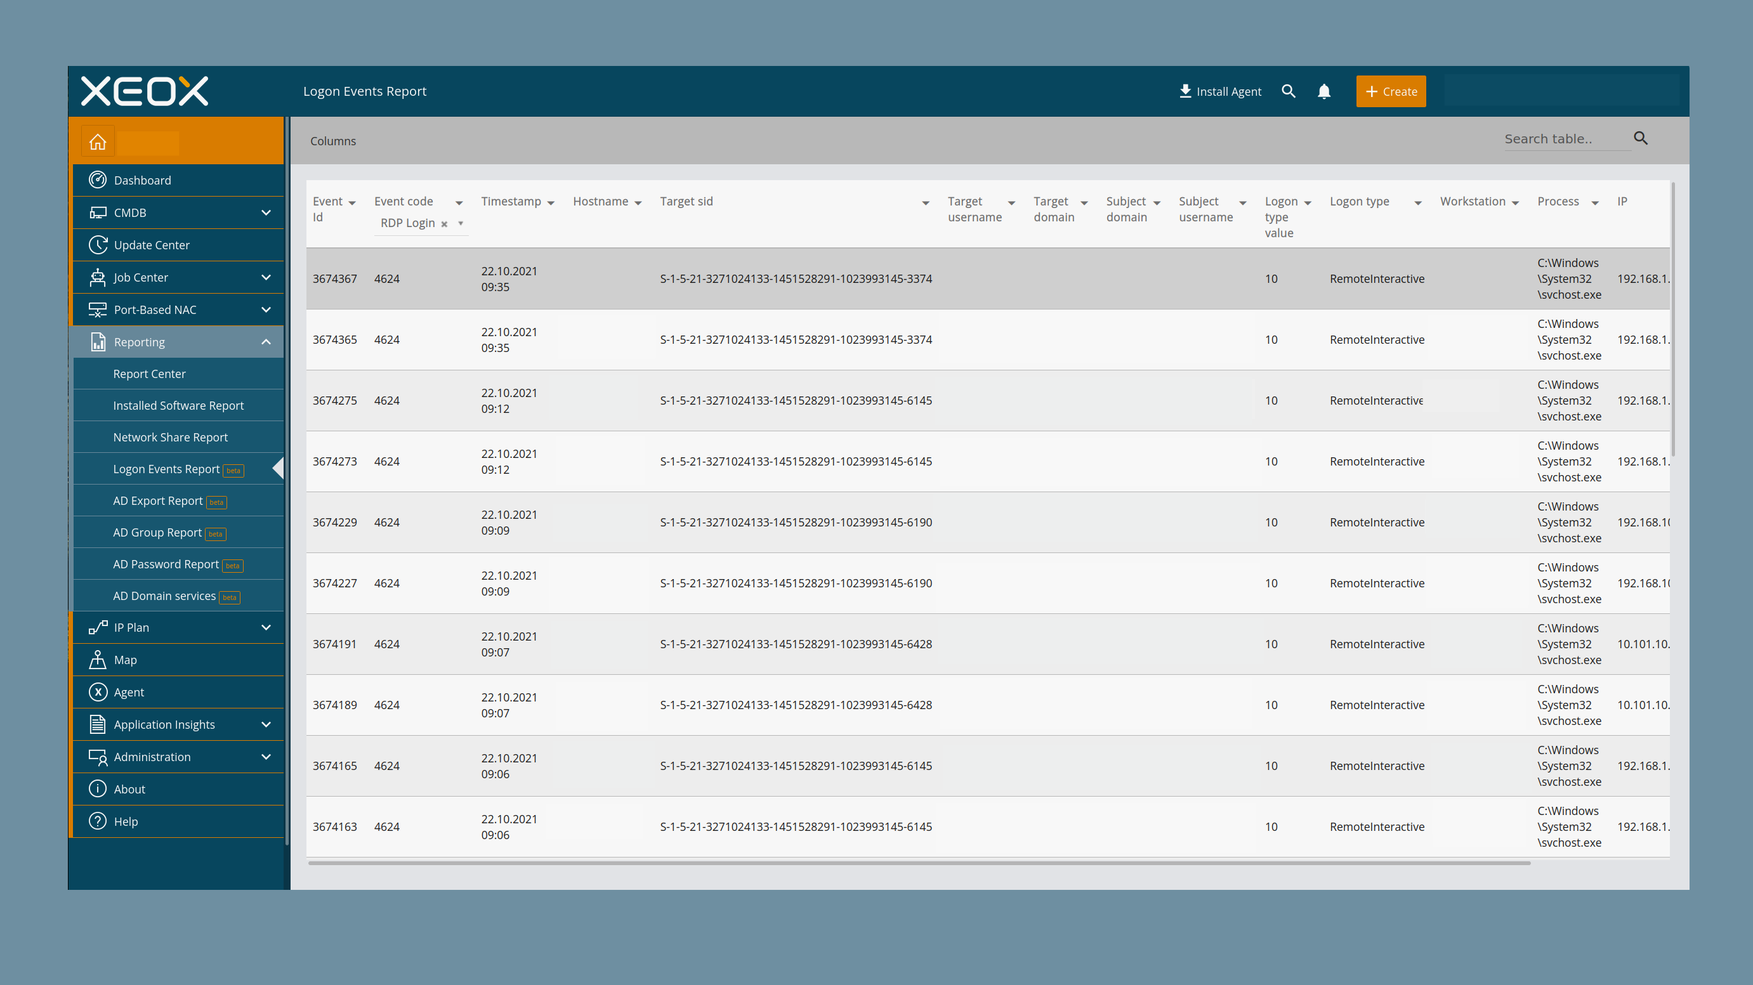Screen dimensions: 1753x985
Task: Click the table search magnifier icon
Action: tap(1641, 138)
